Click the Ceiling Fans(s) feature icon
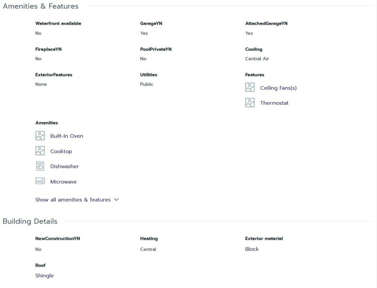The height and width of the screenshot is (288, 377). tap(250, 87)
